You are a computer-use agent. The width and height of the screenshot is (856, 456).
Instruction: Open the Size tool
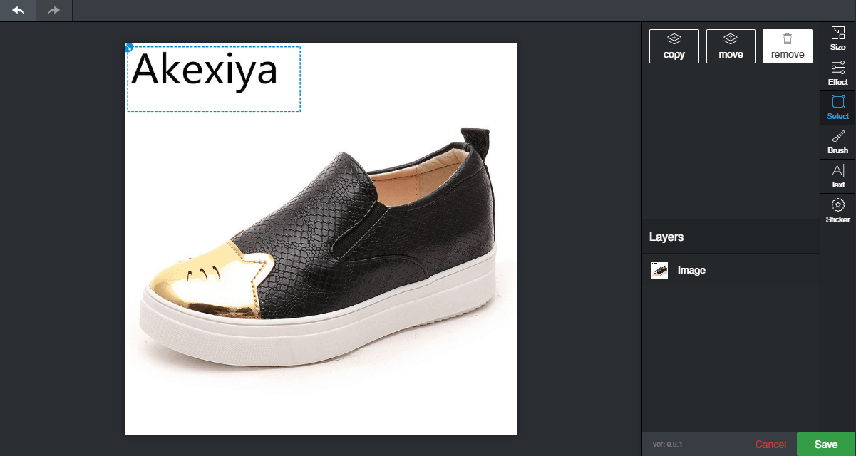tap(838, 38)
